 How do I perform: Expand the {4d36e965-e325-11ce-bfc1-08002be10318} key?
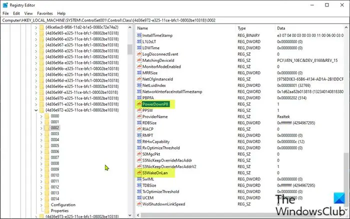tap(36, 33)
